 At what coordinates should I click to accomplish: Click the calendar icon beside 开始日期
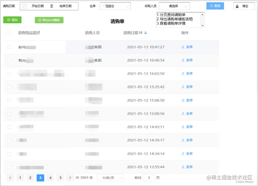click(x=24, y=6)
